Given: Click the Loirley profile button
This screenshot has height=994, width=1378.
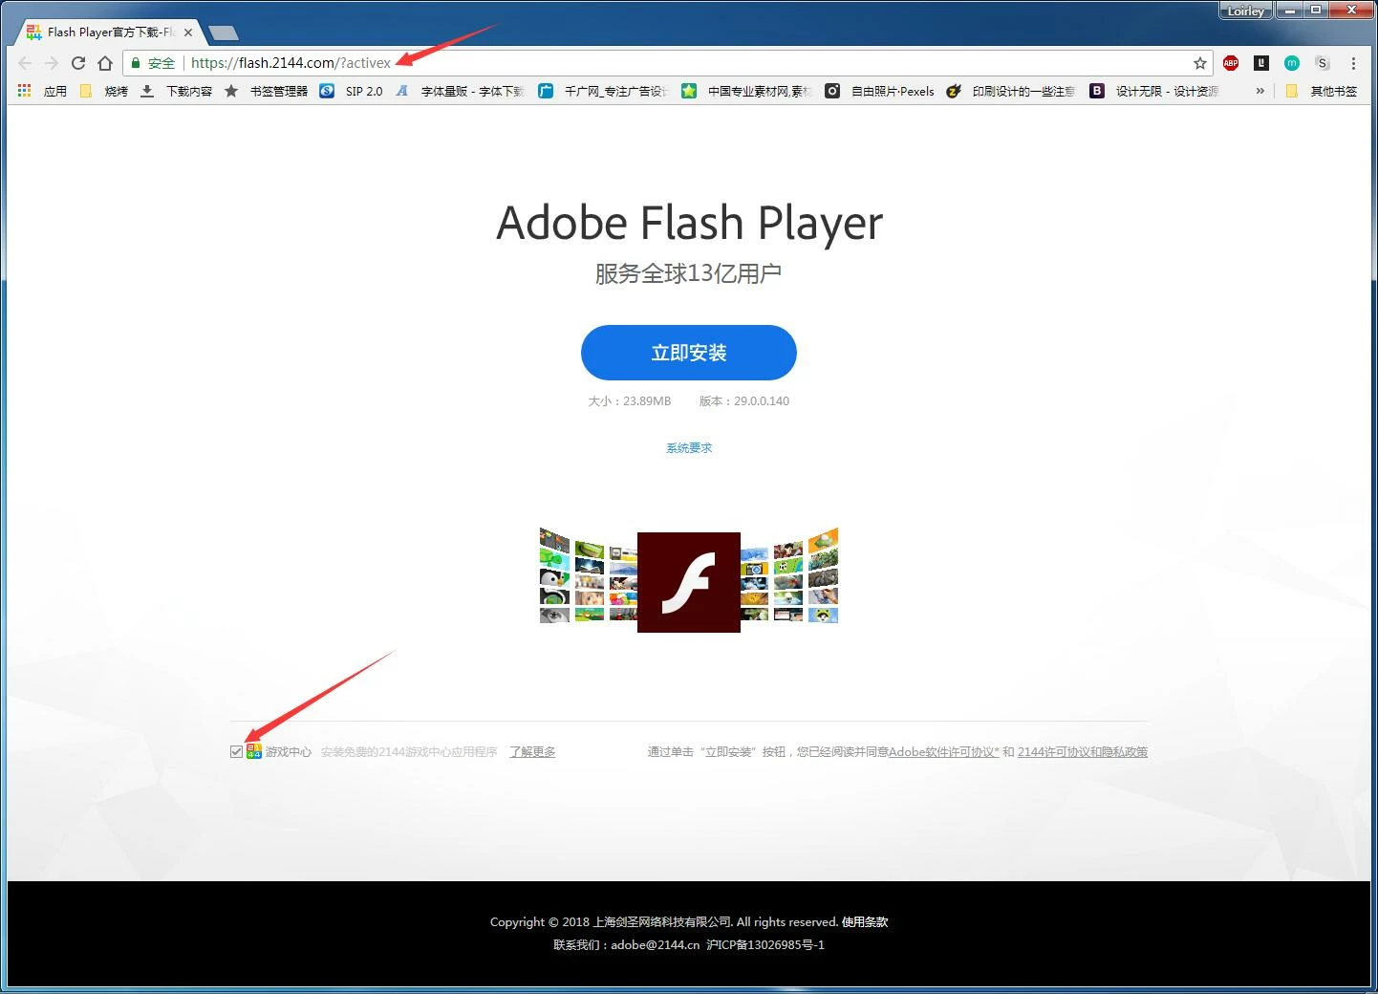Looking at the screenshot, I should (x=1246, y=11).
